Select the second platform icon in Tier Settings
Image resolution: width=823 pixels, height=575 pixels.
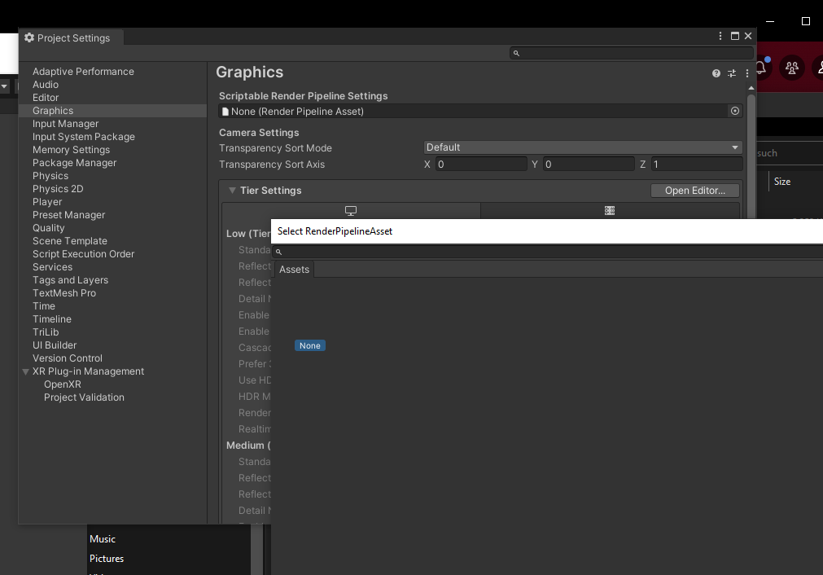click(610, 210)
